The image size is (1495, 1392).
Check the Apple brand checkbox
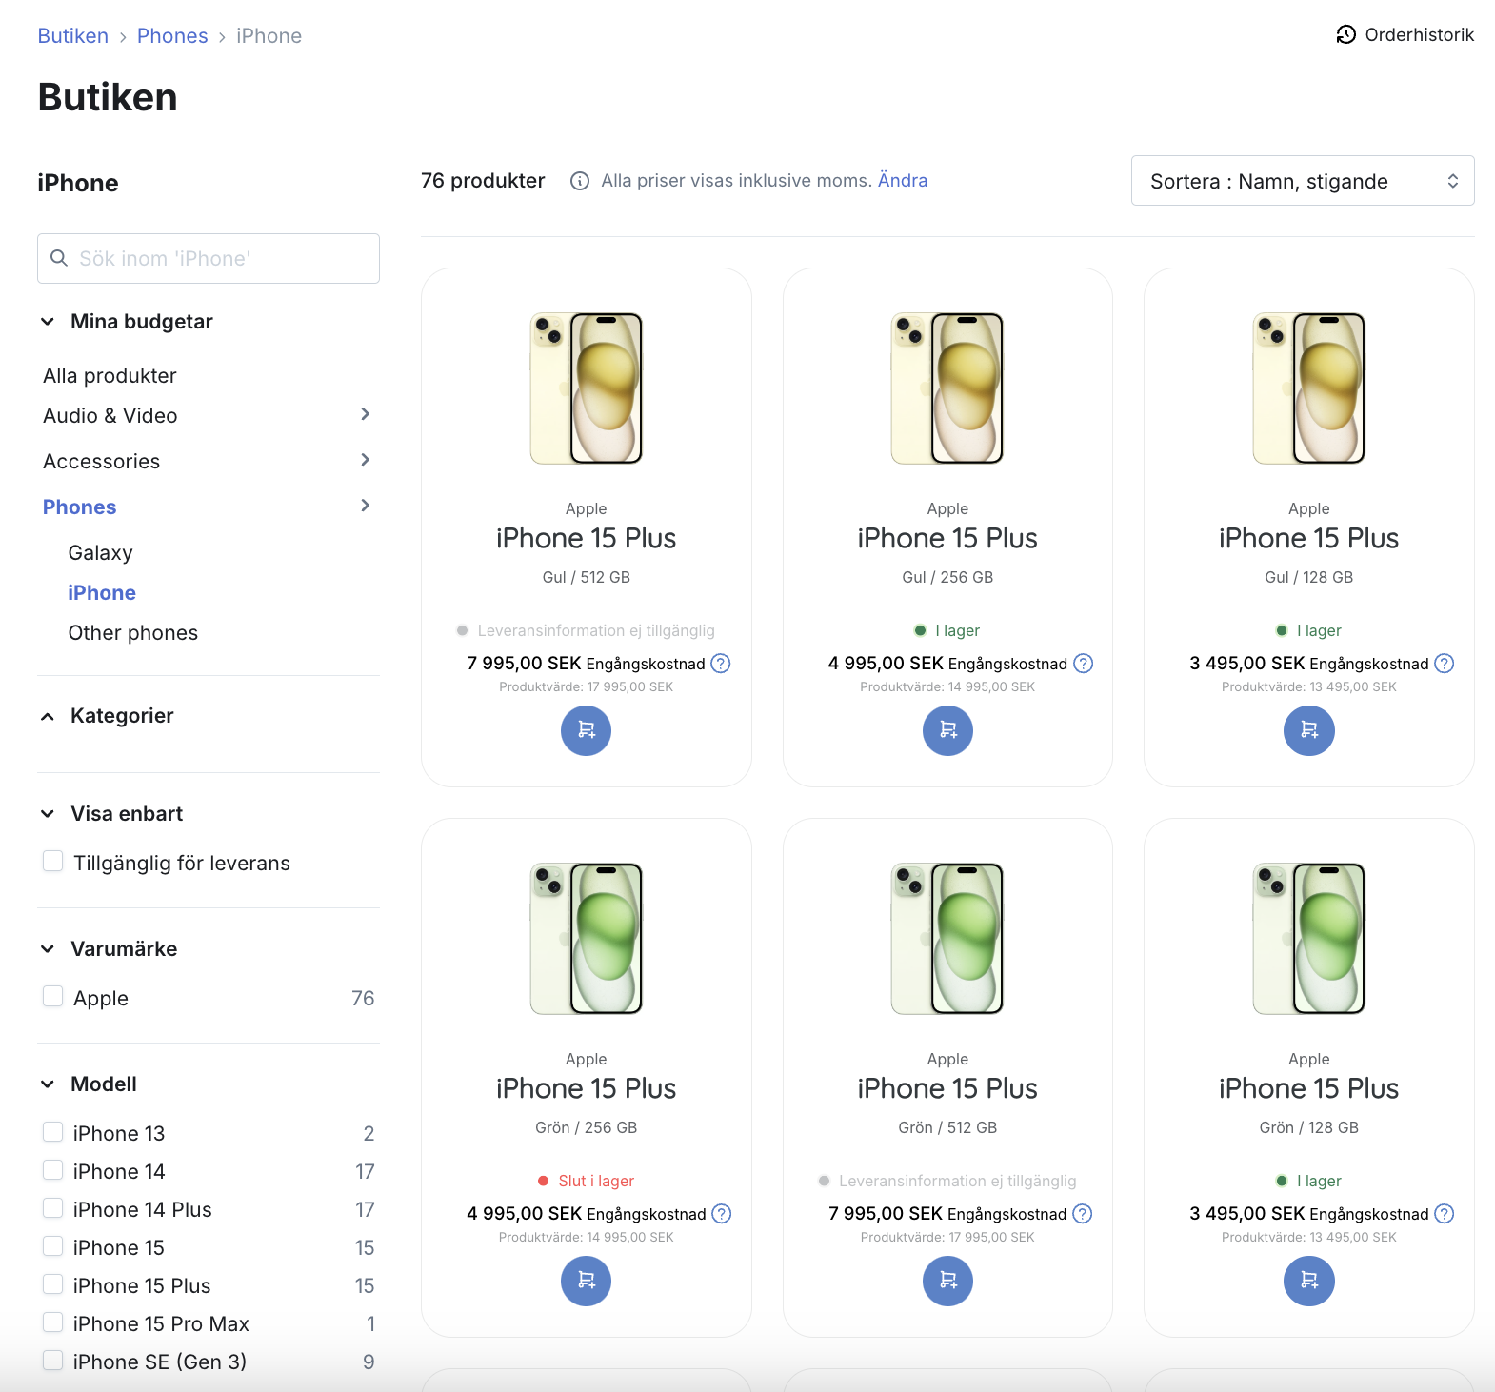tap(53, 997)
